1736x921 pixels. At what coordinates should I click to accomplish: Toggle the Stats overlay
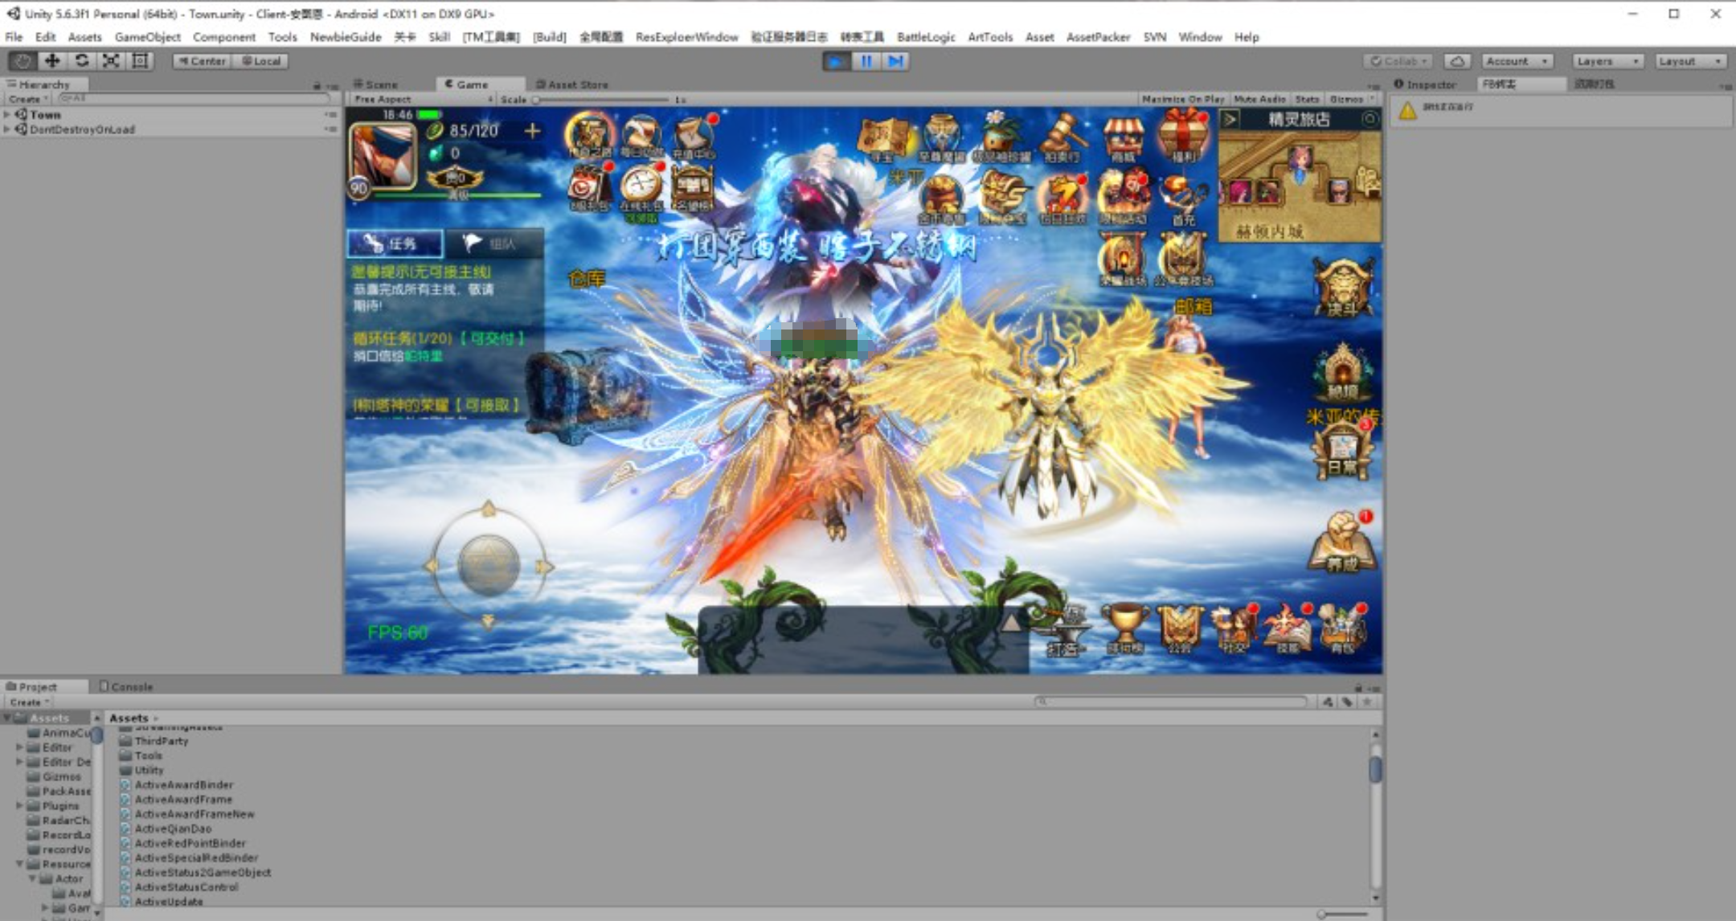(1307, 99)
